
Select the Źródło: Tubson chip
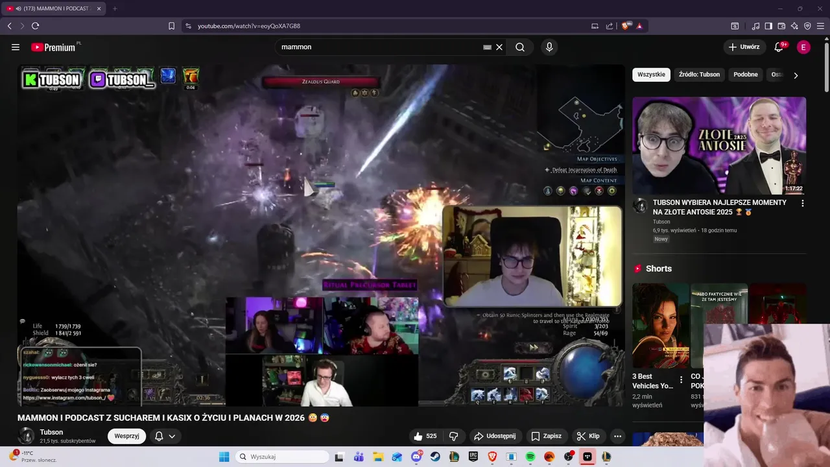[699, 75]
